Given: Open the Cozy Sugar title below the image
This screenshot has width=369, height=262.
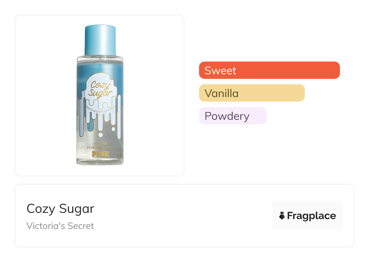Looking at the screenshot, I should (60, 209).
